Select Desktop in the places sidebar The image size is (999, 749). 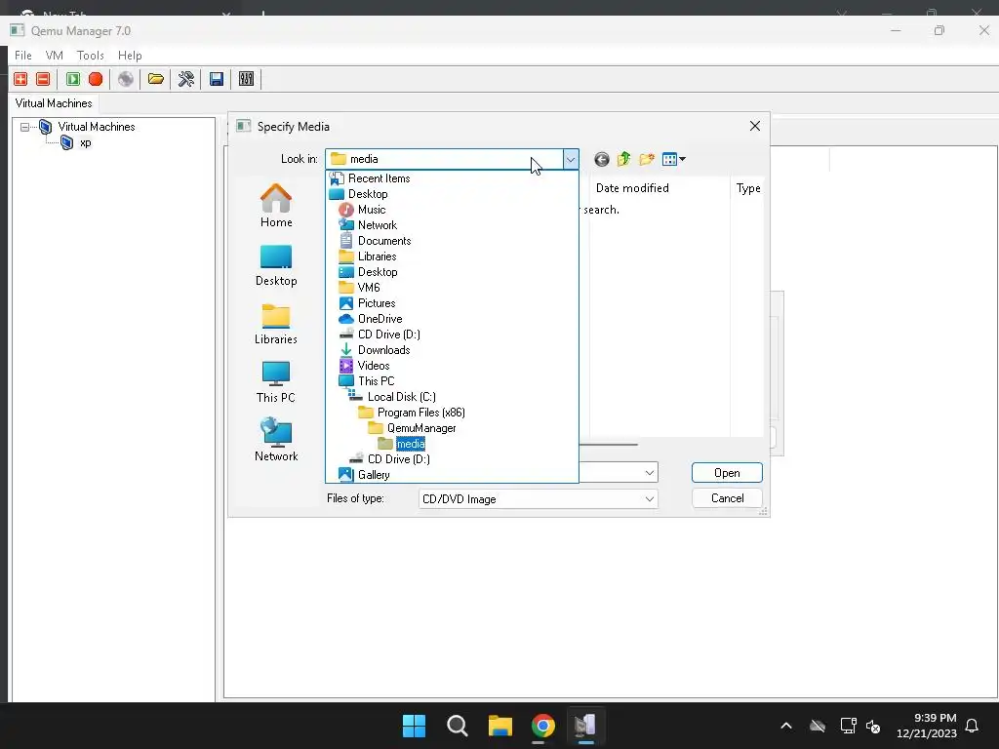coord(276,265)
